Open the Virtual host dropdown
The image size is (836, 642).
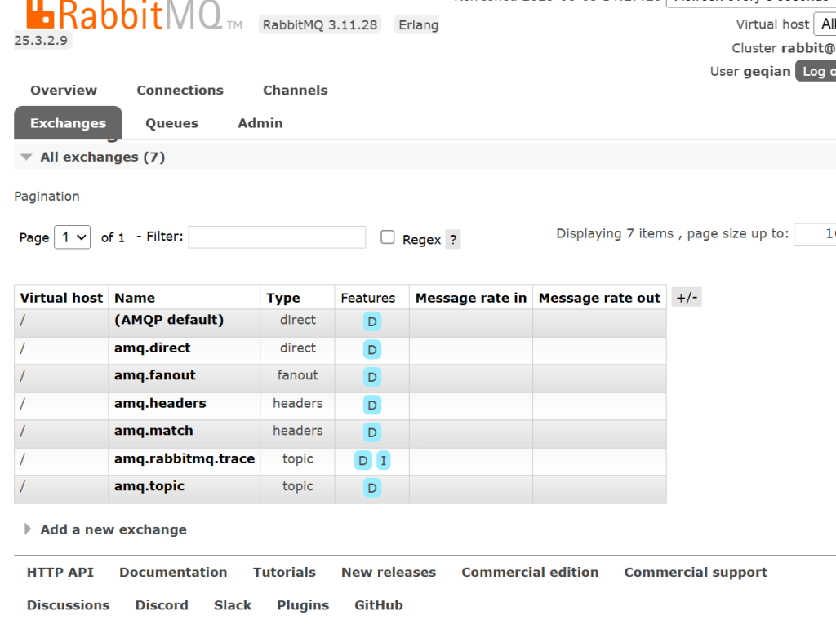825,24
